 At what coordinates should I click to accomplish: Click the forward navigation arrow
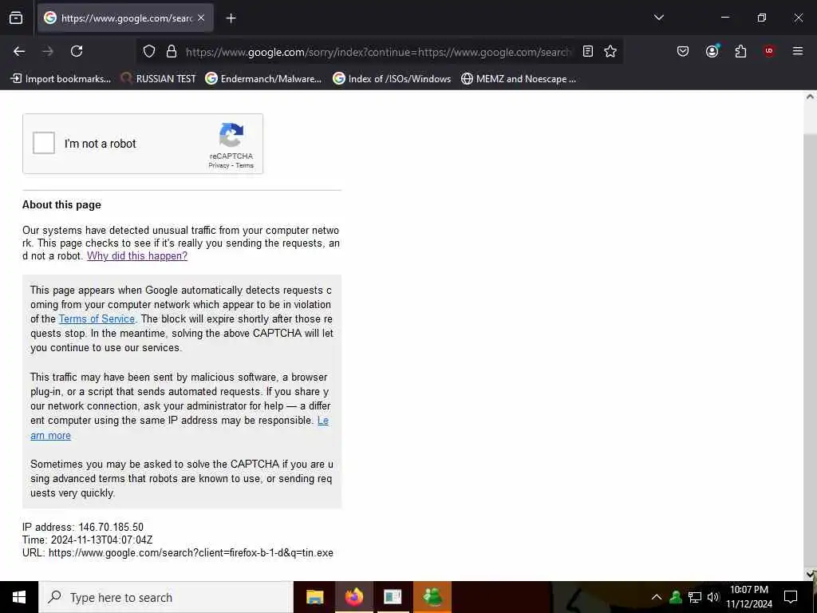tap(48, 51)
